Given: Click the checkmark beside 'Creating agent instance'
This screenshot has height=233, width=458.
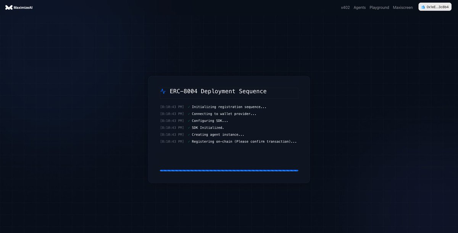Looking at the screenshot, I should point(189,134).
